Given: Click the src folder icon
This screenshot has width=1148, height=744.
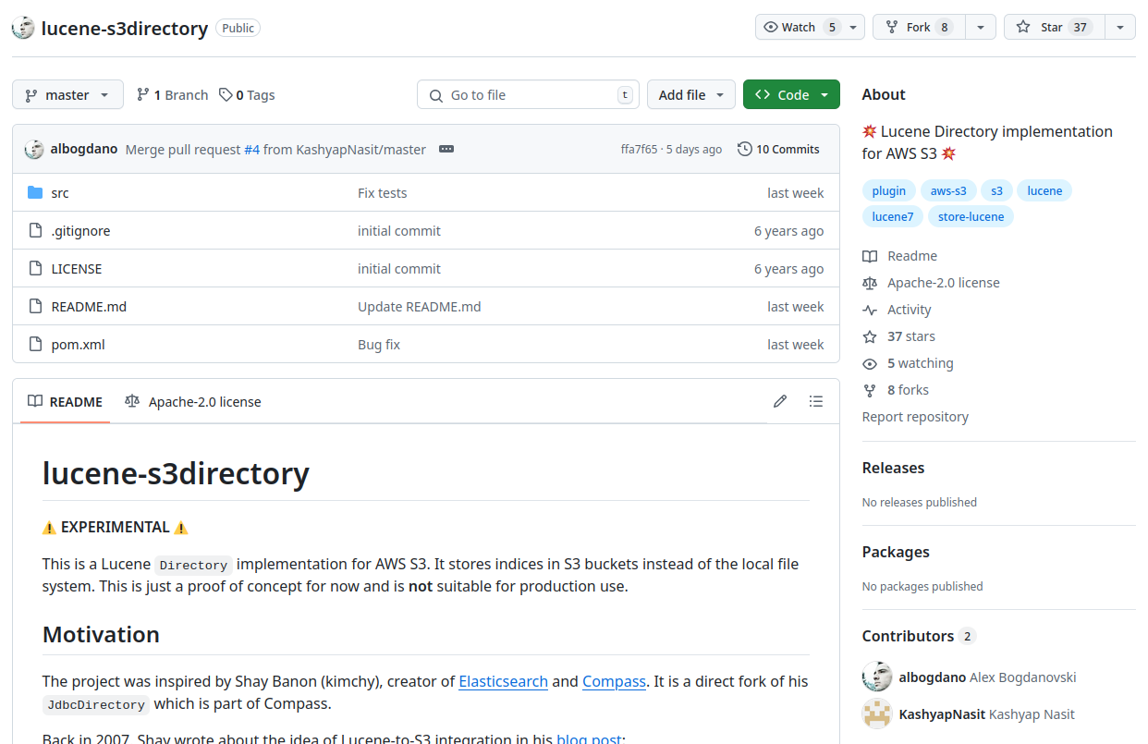Looking at the screenshot, I should pyautogui.click(x=35, y=192).
